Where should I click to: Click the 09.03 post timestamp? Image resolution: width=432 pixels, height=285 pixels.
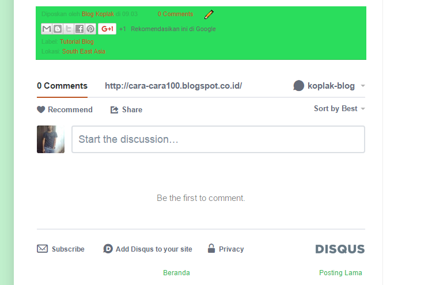130,14
